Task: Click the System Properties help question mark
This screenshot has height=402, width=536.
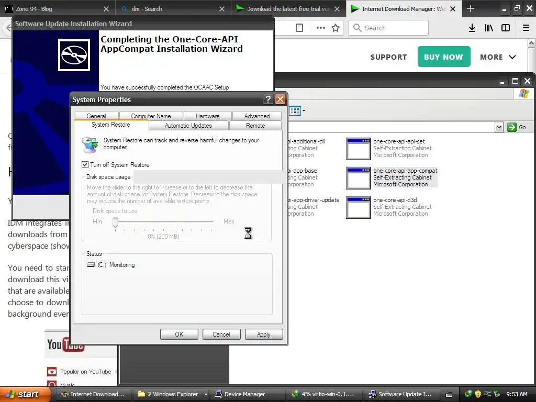Action: coord(268,99)
